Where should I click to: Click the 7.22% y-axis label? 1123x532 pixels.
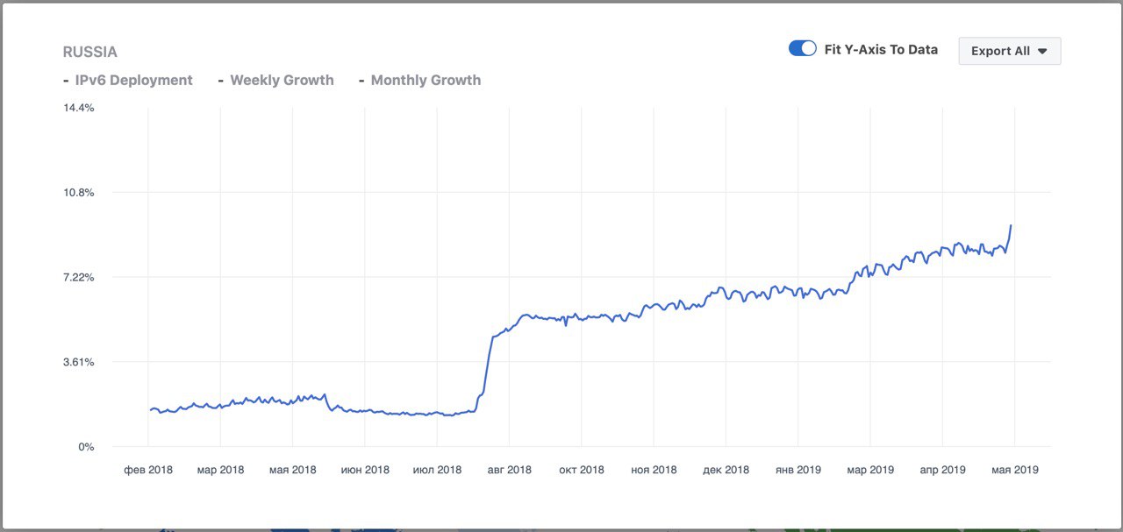[78, 277]
